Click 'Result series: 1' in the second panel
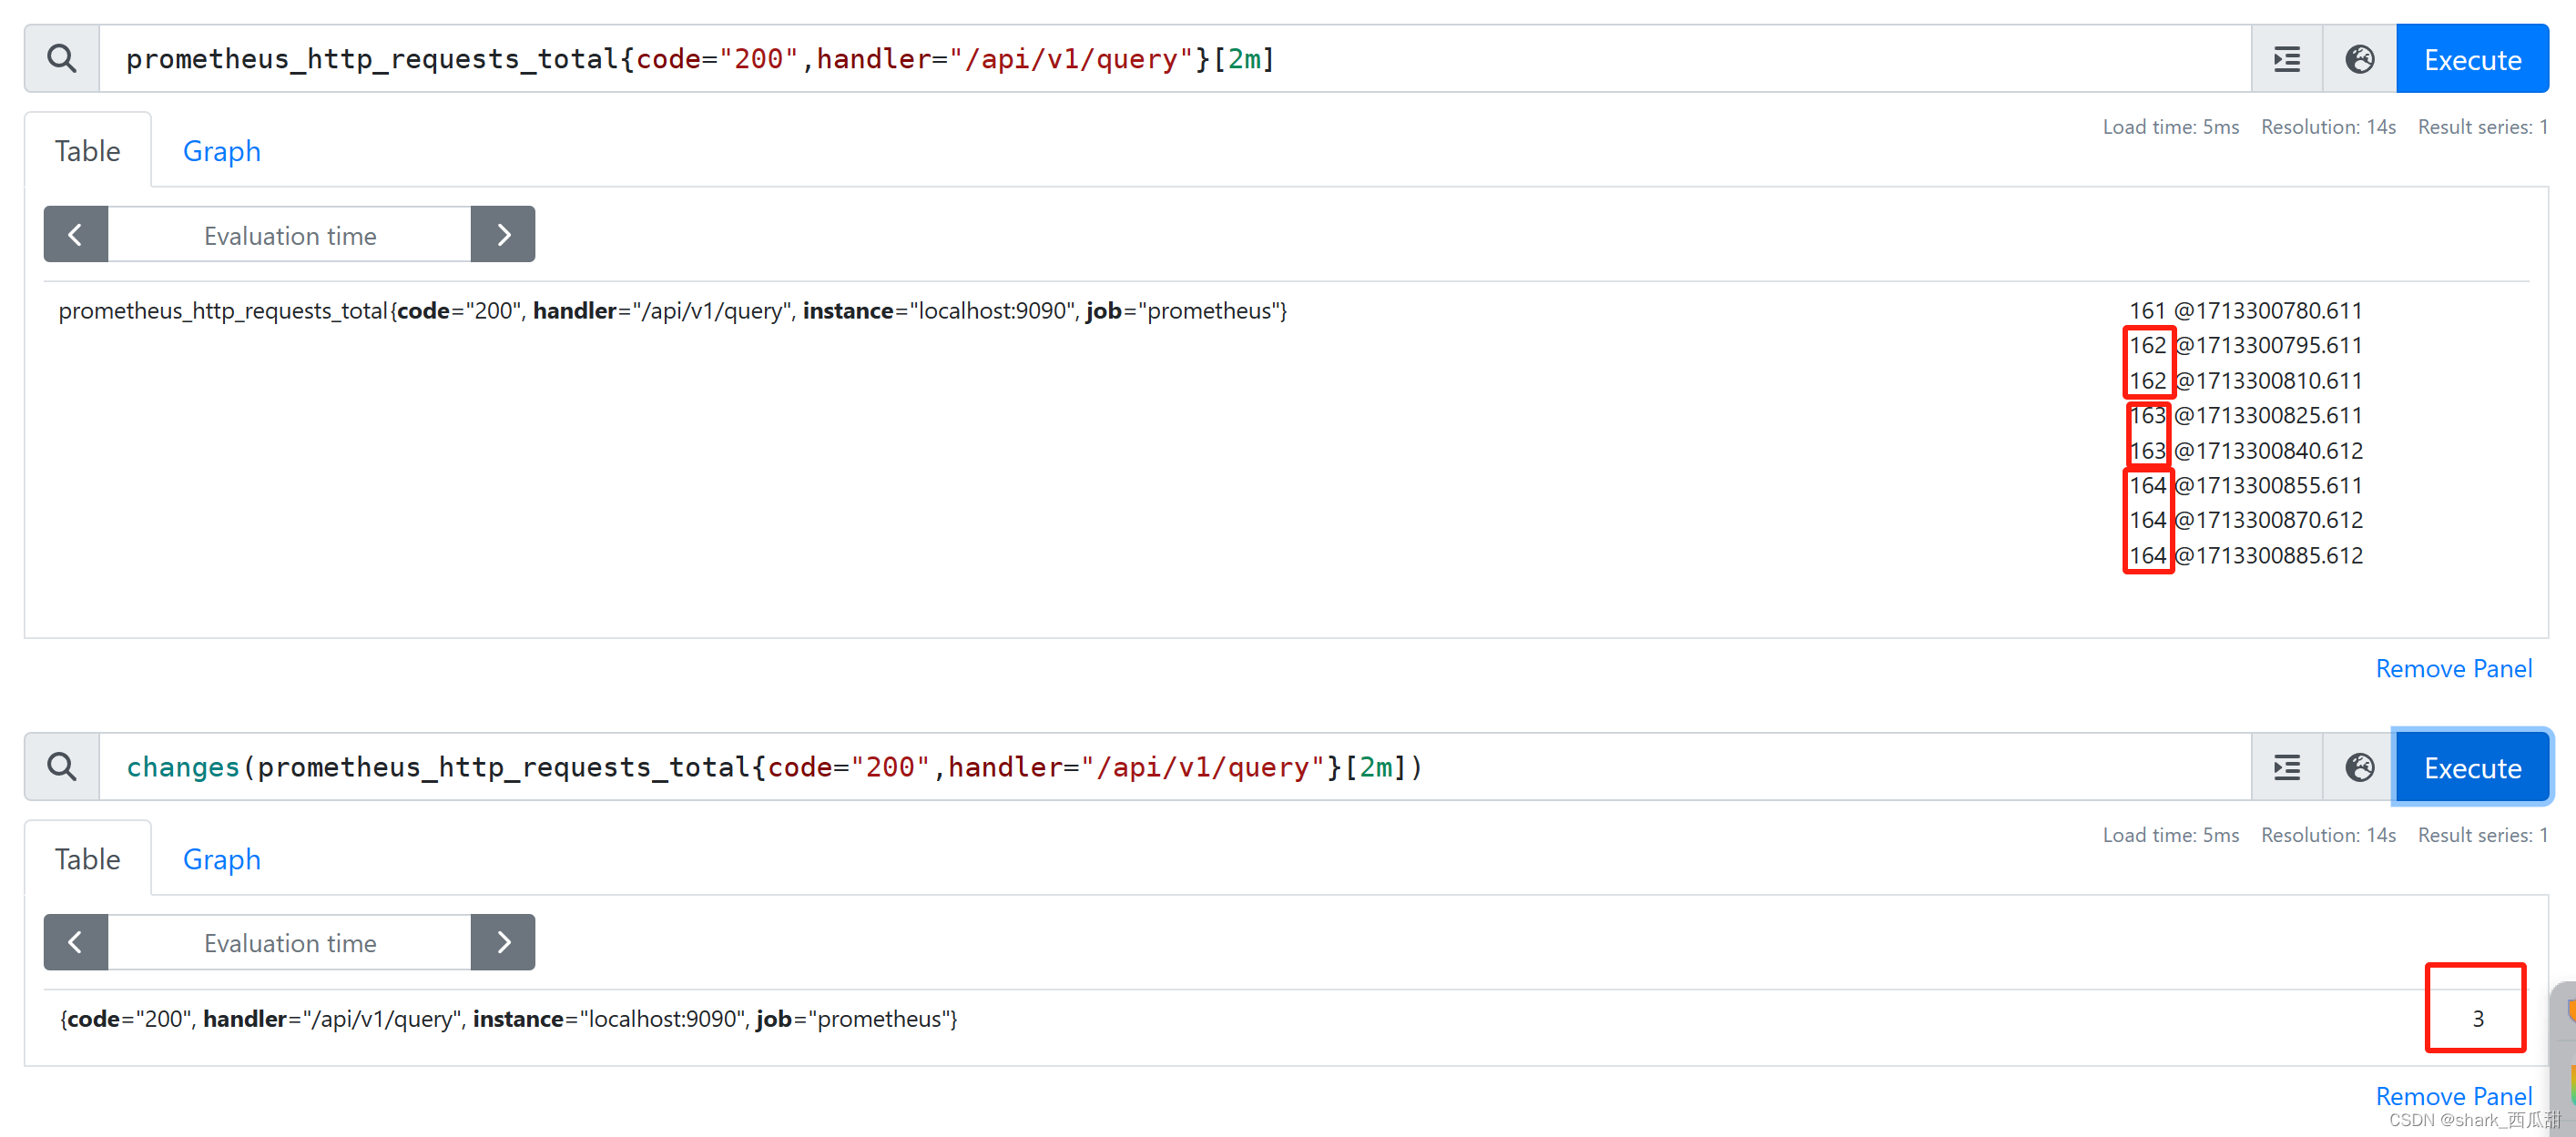The width and height of the screenshot is (2576, 1137). 2483,835
